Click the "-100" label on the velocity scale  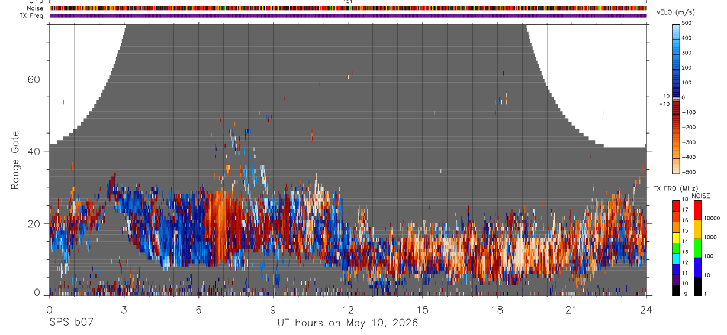coord(689,112)
